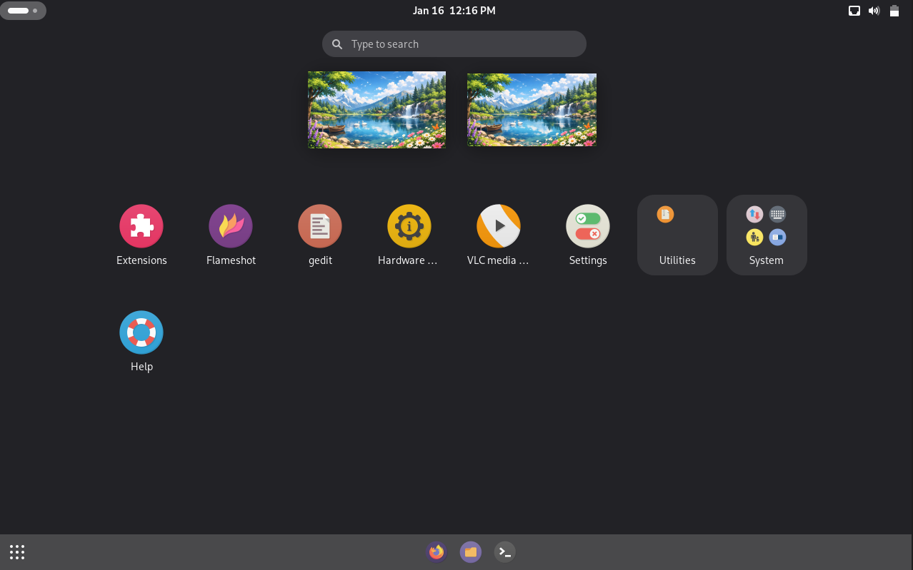
Task: Open the Files app from the dock
Action: point(470,551)
